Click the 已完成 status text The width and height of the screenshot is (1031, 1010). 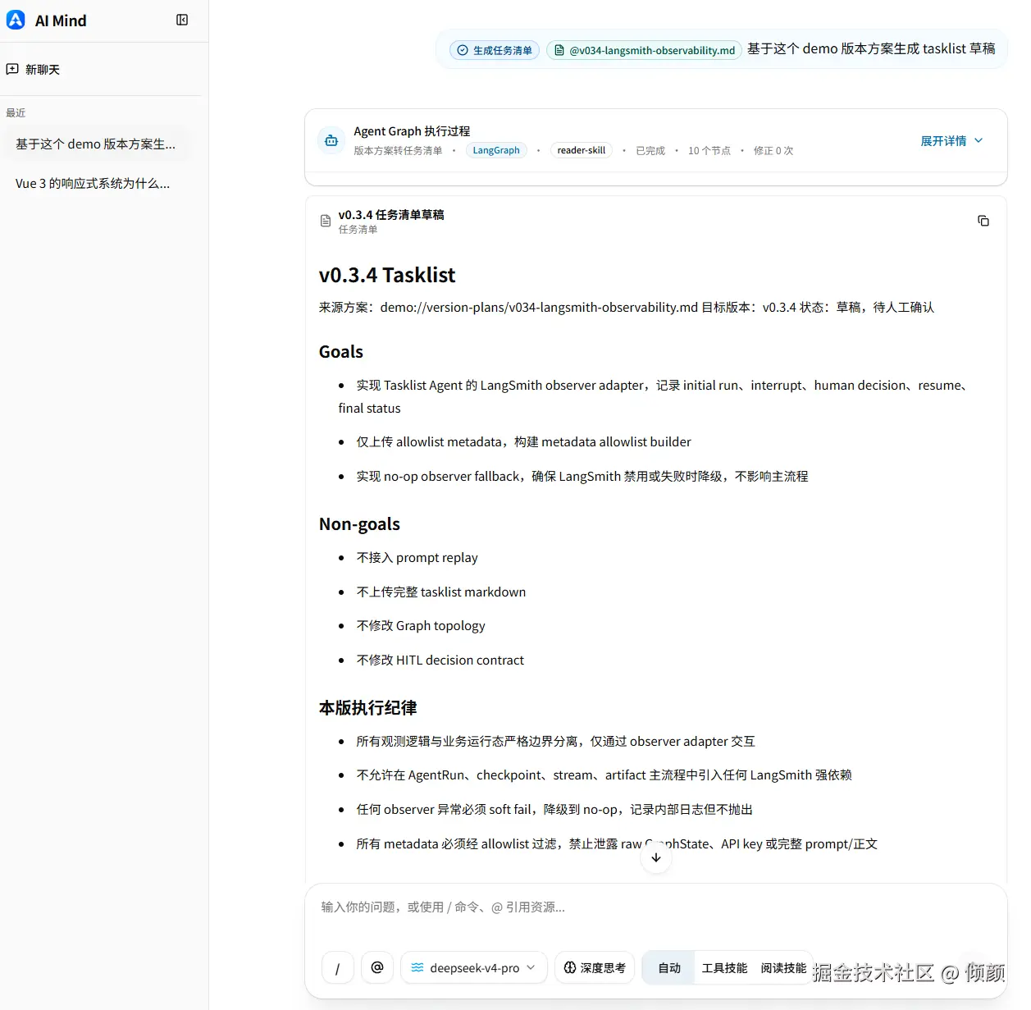pos(650,151)
